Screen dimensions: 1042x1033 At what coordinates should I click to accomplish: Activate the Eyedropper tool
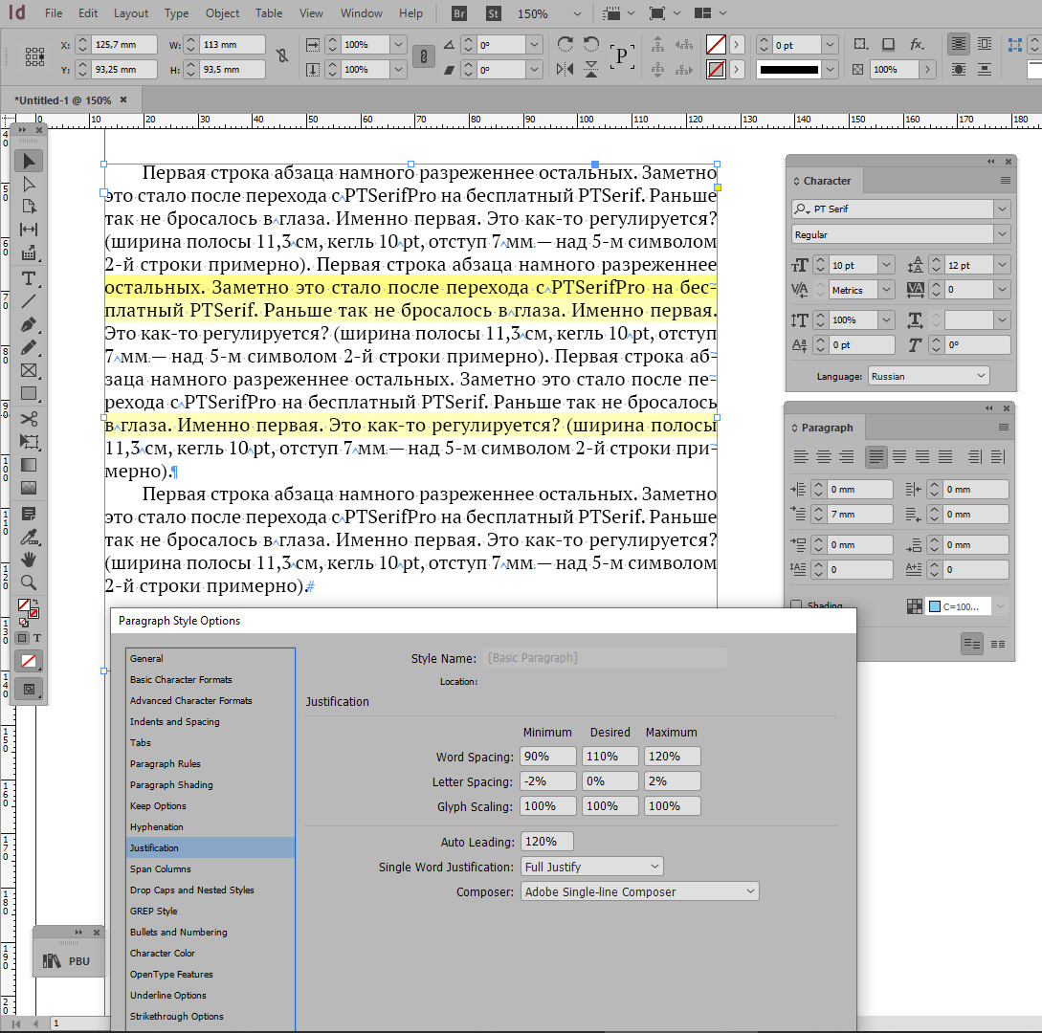click(29, 536)
